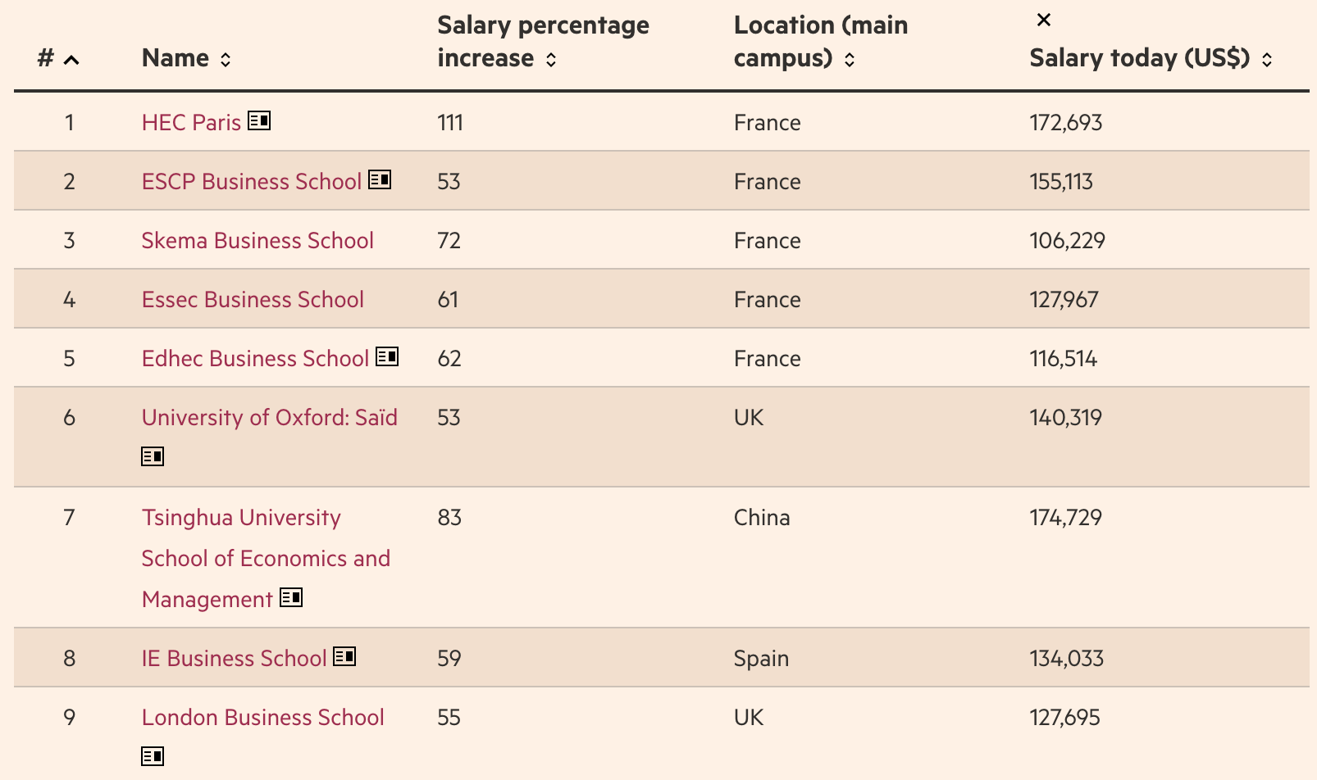Open the Skema Business School link
This screenshot has height=780, width=1317.
257,241
